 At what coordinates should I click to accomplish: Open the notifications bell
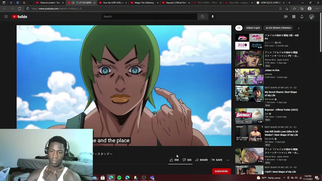click(302, 17)
